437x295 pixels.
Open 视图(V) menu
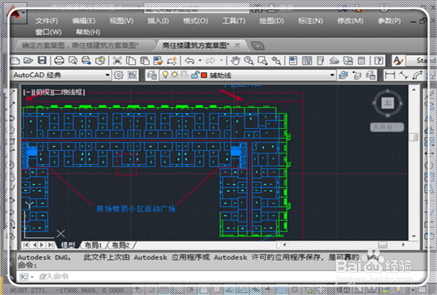click(x=121, y=21)
